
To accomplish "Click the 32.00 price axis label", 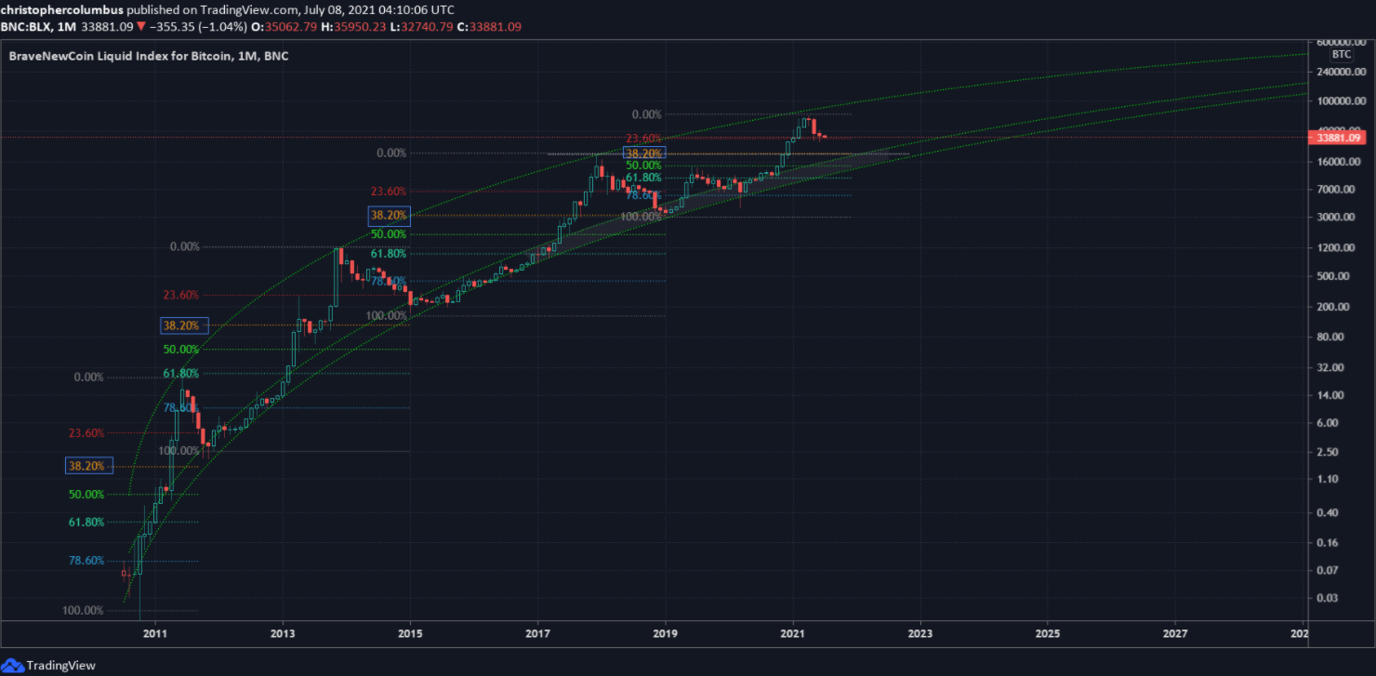I will coord(1330,367).
